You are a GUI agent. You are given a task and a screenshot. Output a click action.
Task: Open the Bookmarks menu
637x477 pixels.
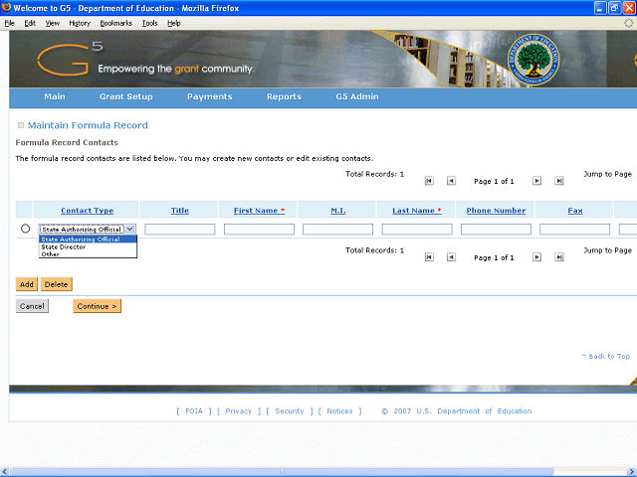(116, 23)
